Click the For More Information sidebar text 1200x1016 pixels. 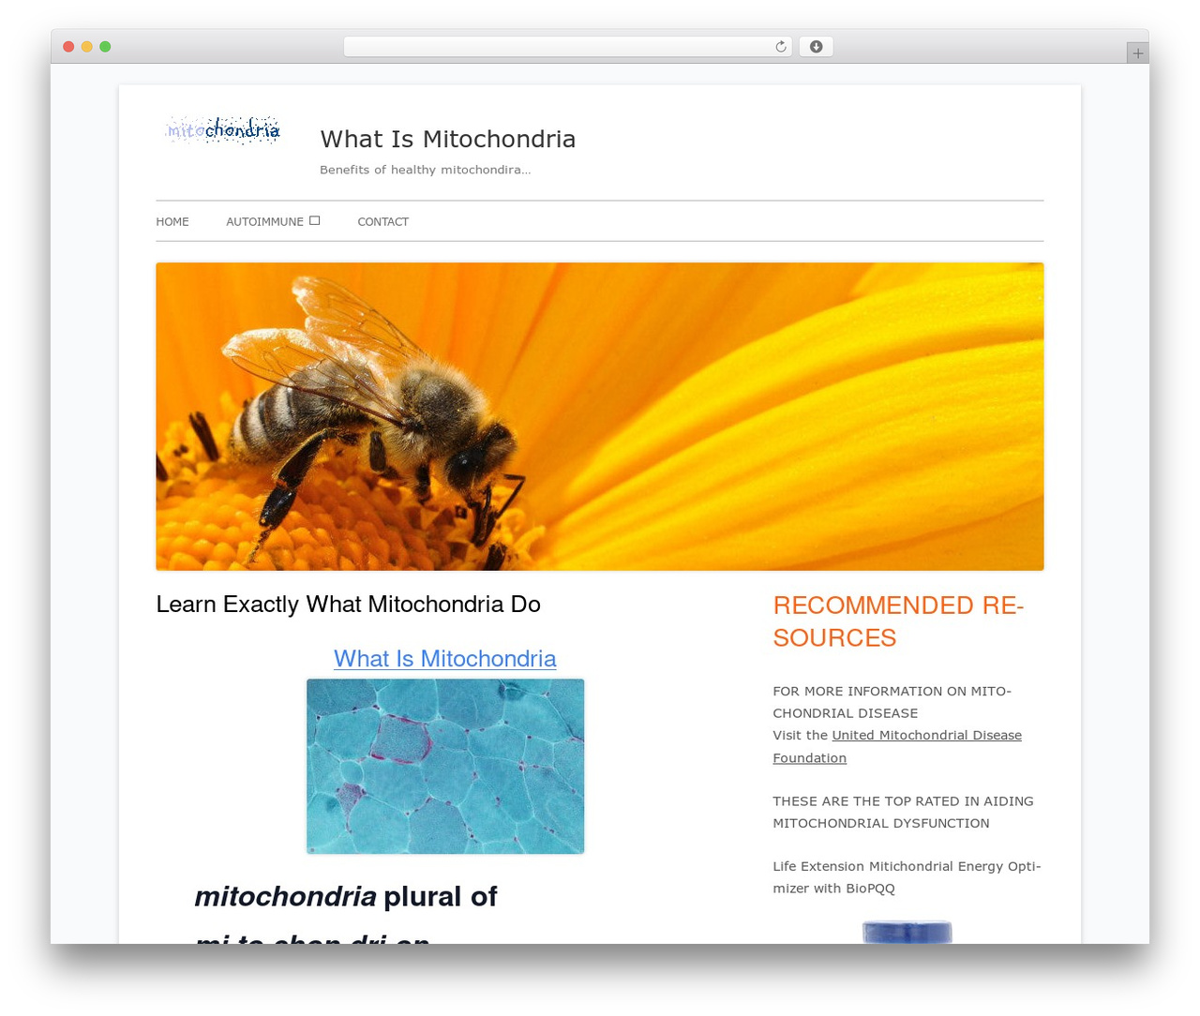892,702
